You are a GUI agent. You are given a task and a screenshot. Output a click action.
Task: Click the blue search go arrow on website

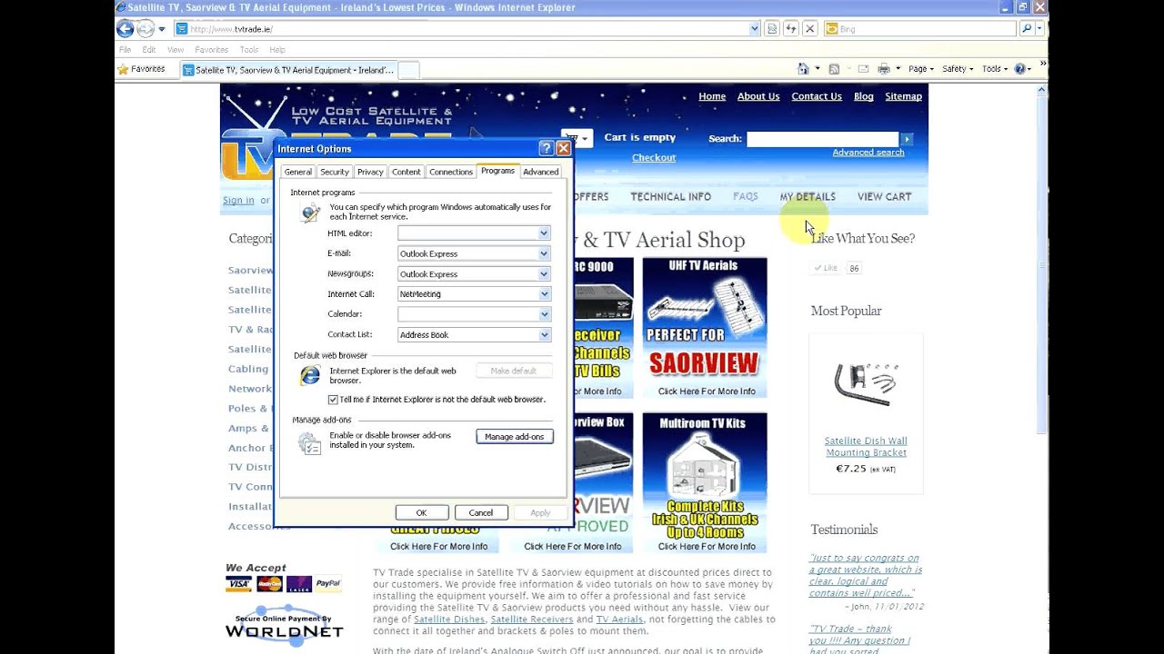tap(906, 139)
